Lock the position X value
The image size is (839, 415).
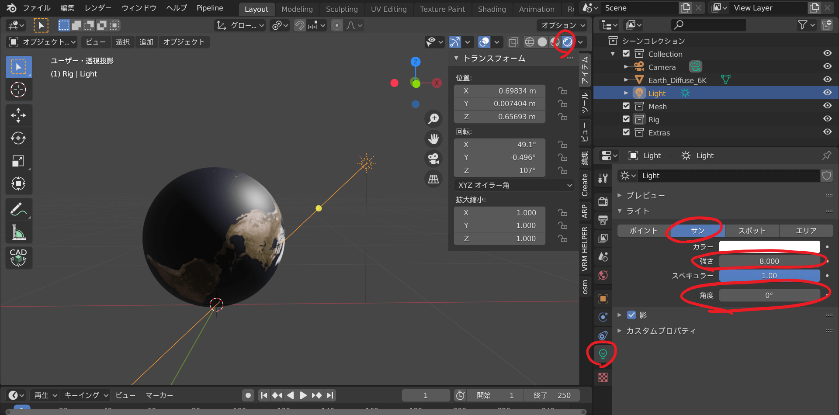point(562,91)
